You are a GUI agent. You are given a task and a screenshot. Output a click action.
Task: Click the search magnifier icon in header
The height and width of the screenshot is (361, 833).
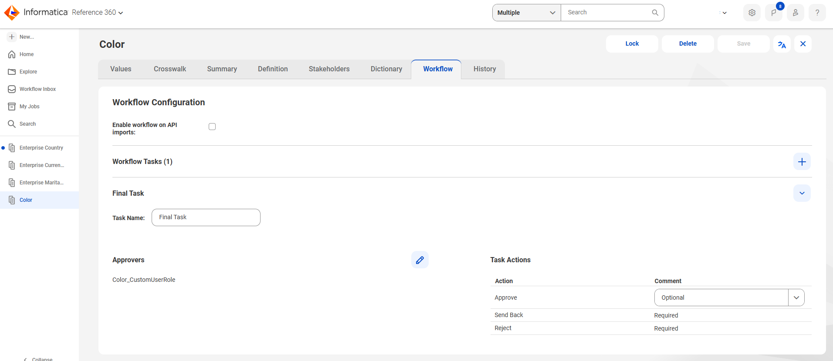pyautogui.click(x=655, y=13)
